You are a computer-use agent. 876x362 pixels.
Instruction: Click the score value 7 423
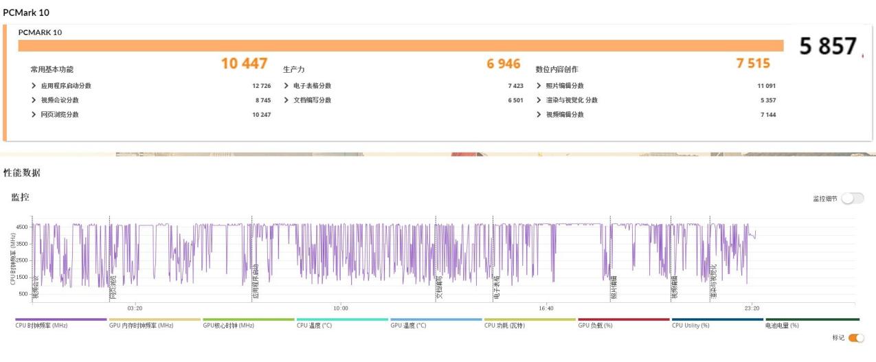tap(515, 86)
